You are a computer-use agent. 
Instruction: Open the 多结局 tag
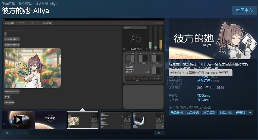(x=240, y=112)
